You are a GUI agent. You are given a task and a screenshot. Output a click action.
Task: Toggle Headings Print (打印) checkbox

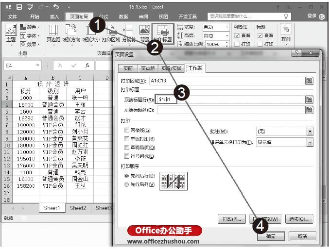click(260, 44)
